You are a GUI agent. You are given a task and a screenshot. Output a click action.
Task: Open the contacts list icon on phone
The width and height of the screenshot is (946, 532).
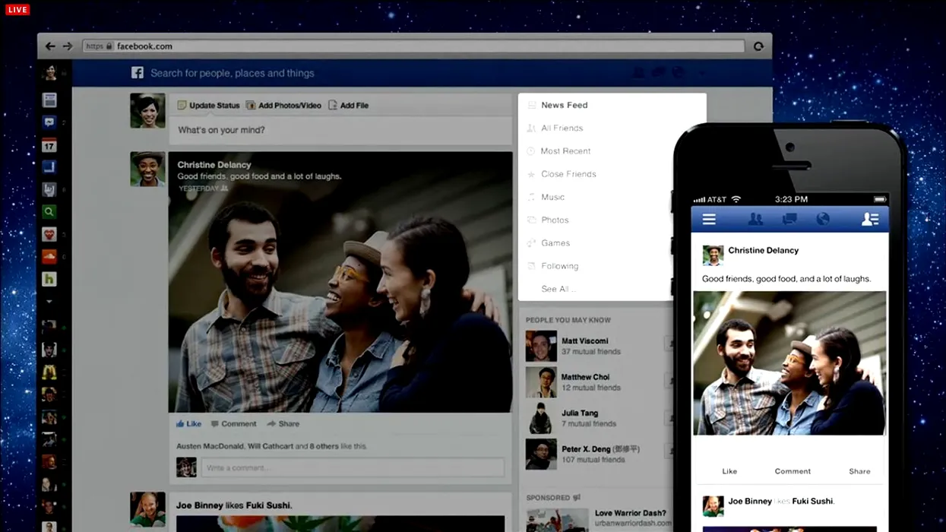coord(870,220)
